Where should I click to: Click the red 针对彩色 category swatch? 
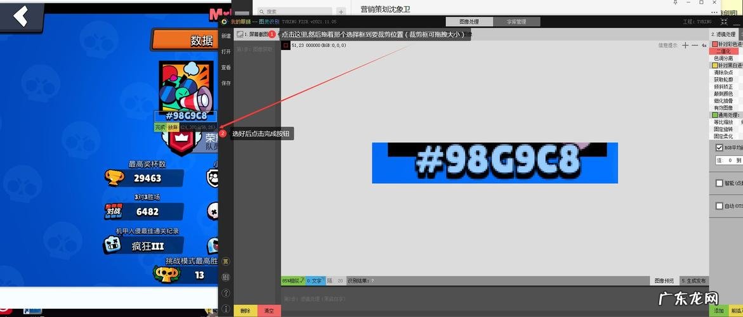(715, 44)
